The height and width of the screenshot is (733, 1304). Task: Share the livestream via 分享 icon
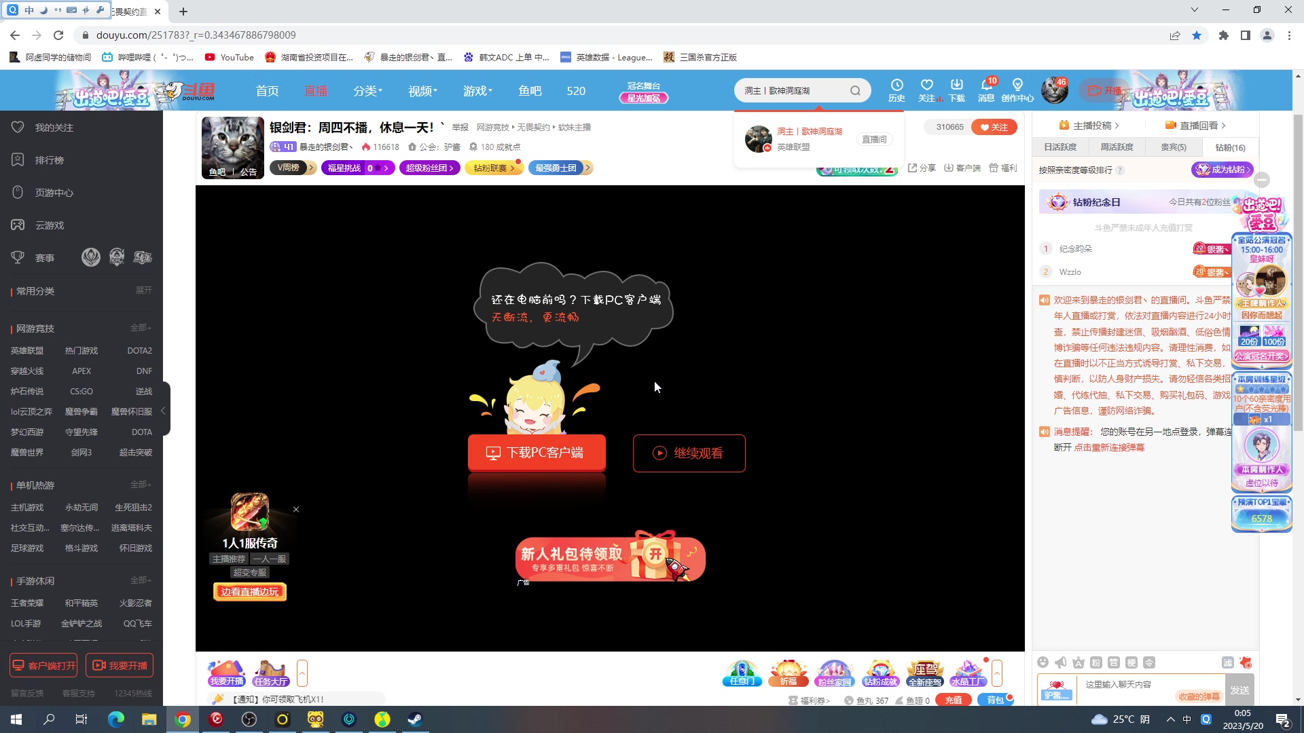point(921,168)
